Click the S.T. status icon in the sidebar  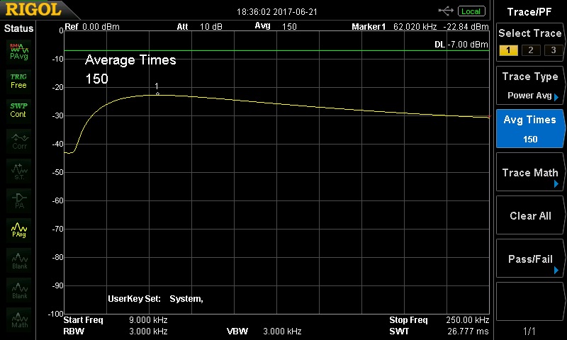click(19, 171)
